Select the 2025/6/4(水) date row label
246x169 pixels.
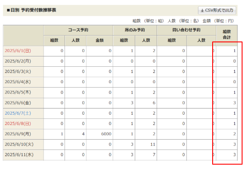tap(18, 82)
